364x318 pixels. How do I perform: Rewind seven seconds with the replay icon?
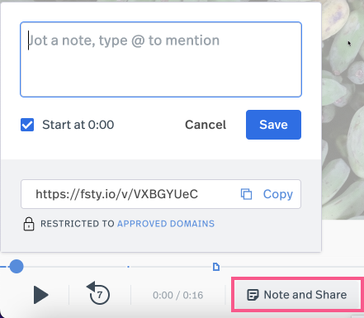point(98,293)
